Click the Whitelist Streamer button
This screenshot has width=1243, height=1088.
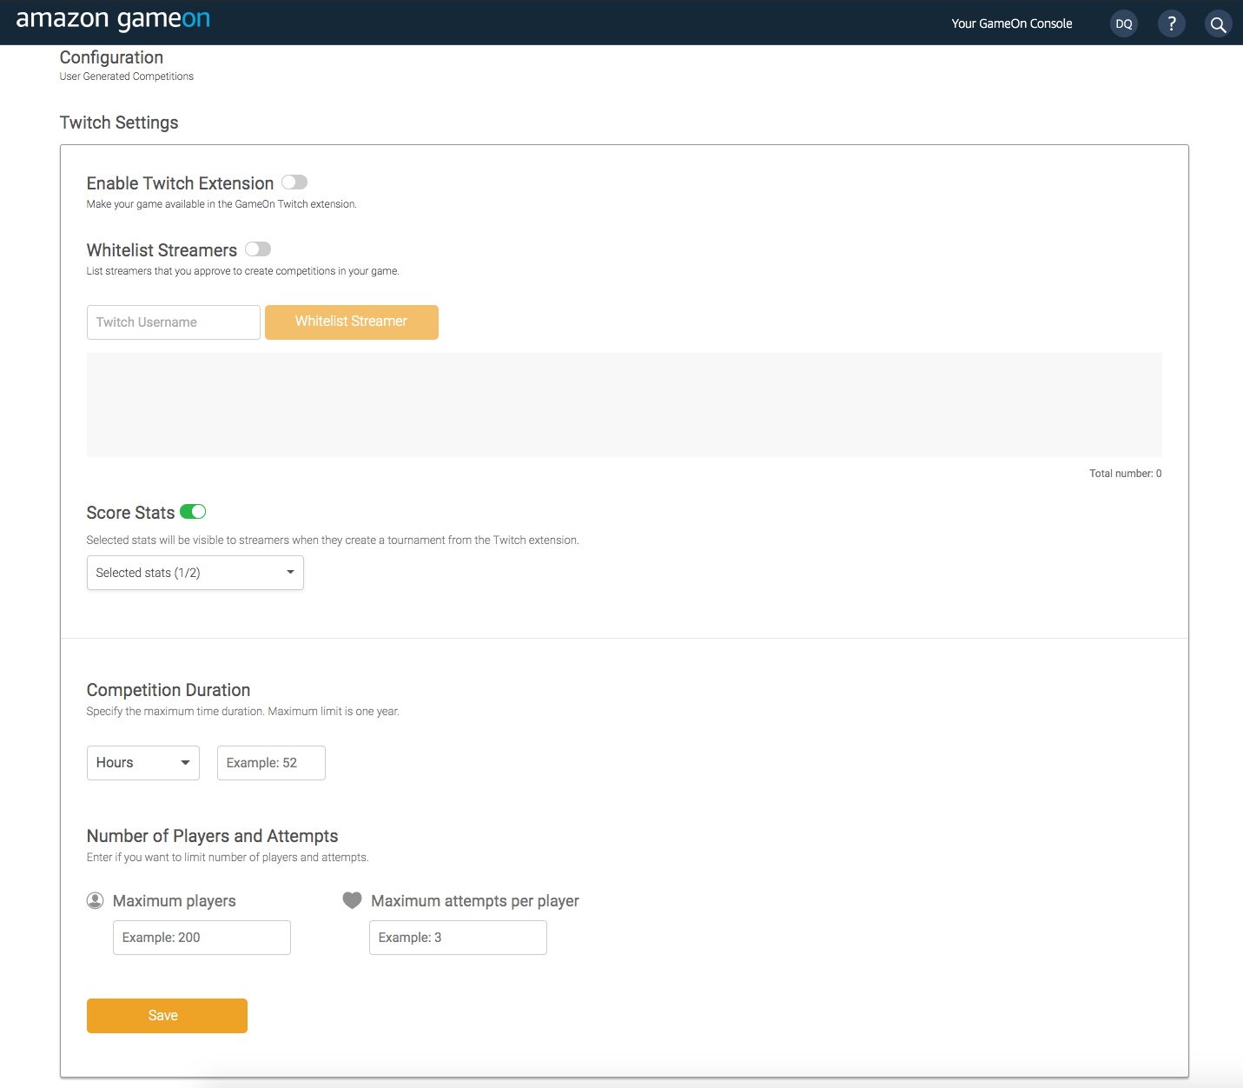tap(352, 322)
